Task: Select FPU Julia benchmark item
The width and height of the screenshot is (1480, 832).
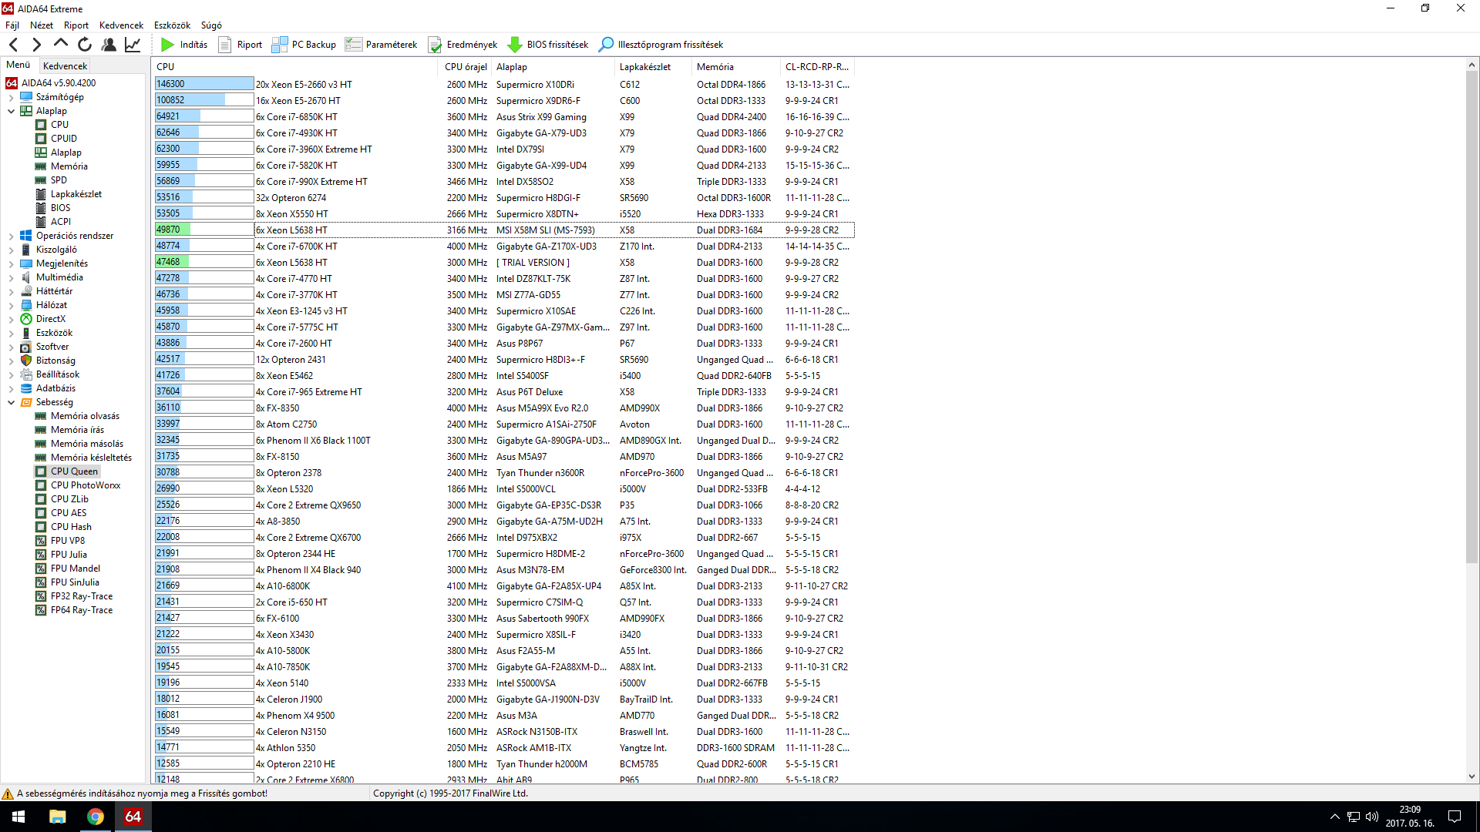Action: [69, 555]
